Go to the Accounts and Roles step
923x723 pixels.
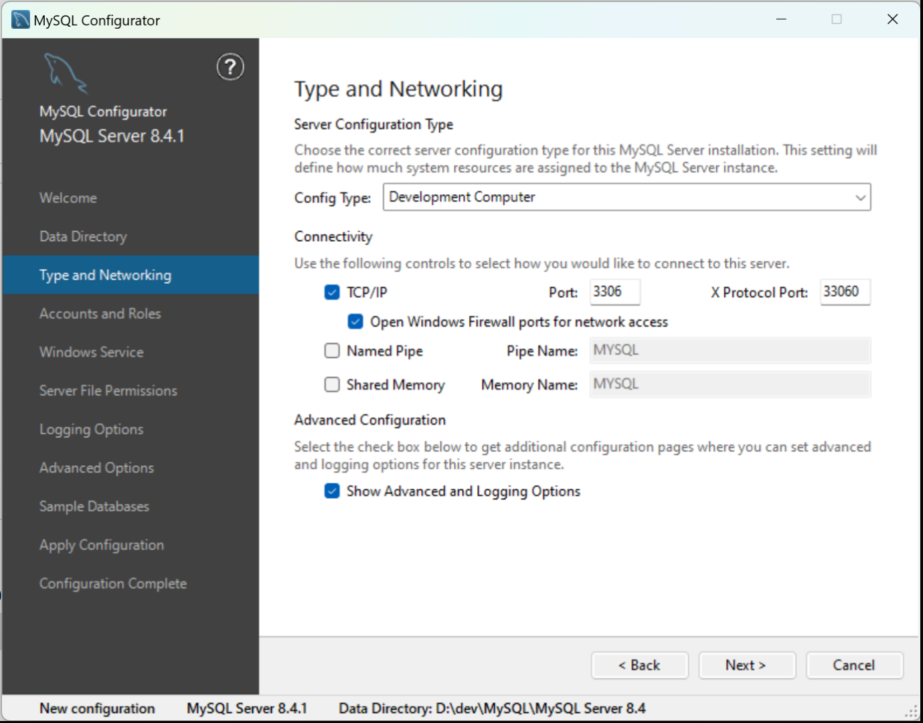point(100,313)
